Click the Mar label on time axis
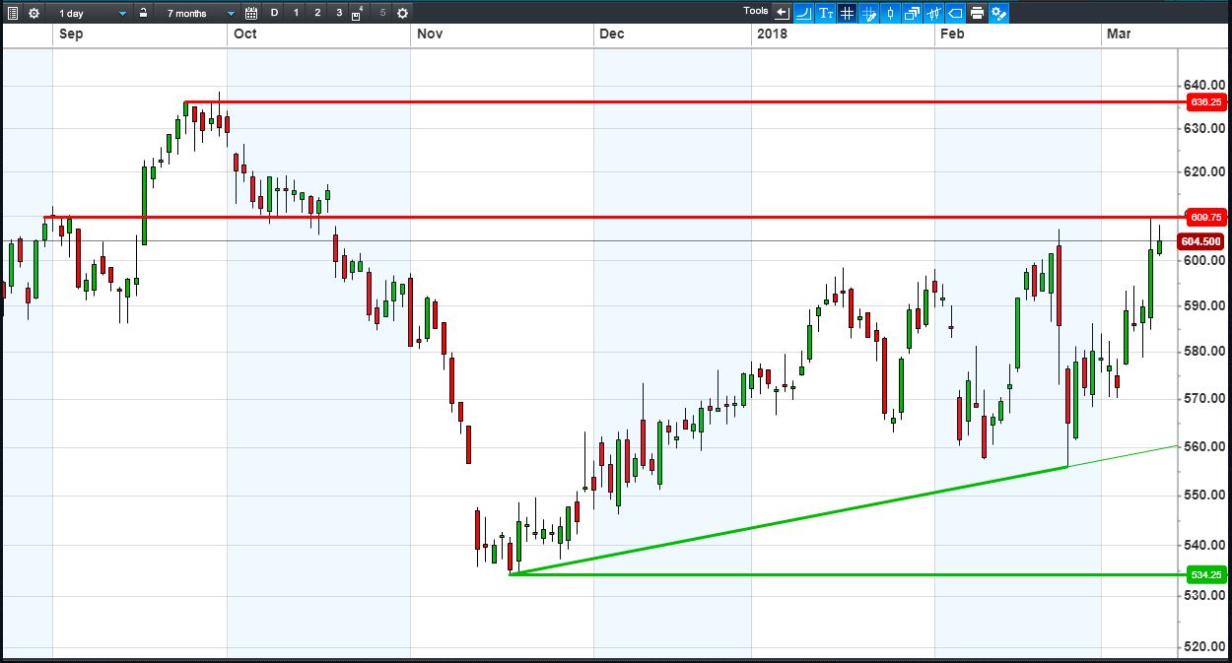 [1119, 33]
